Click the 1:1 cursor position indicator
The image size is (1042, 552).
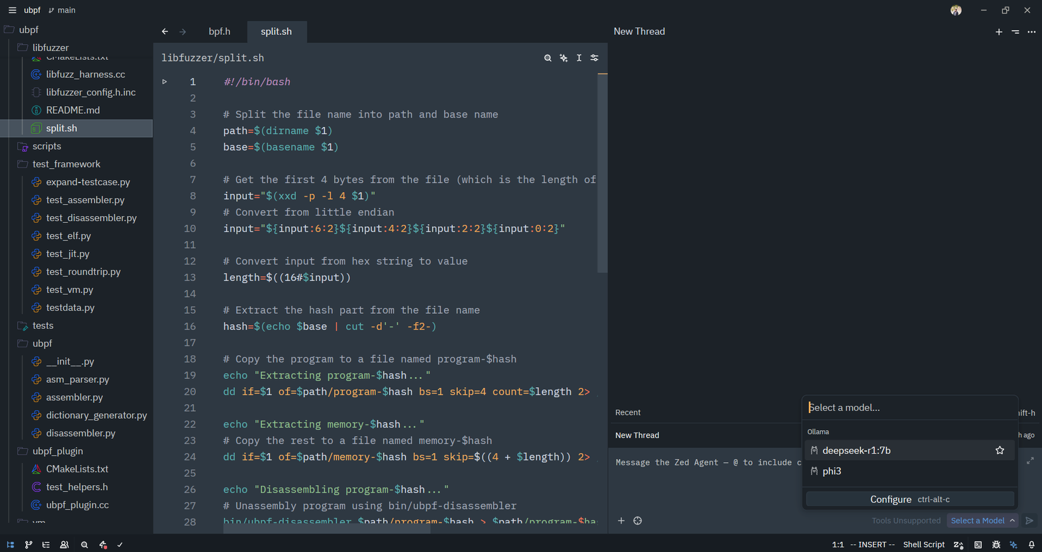838,544
